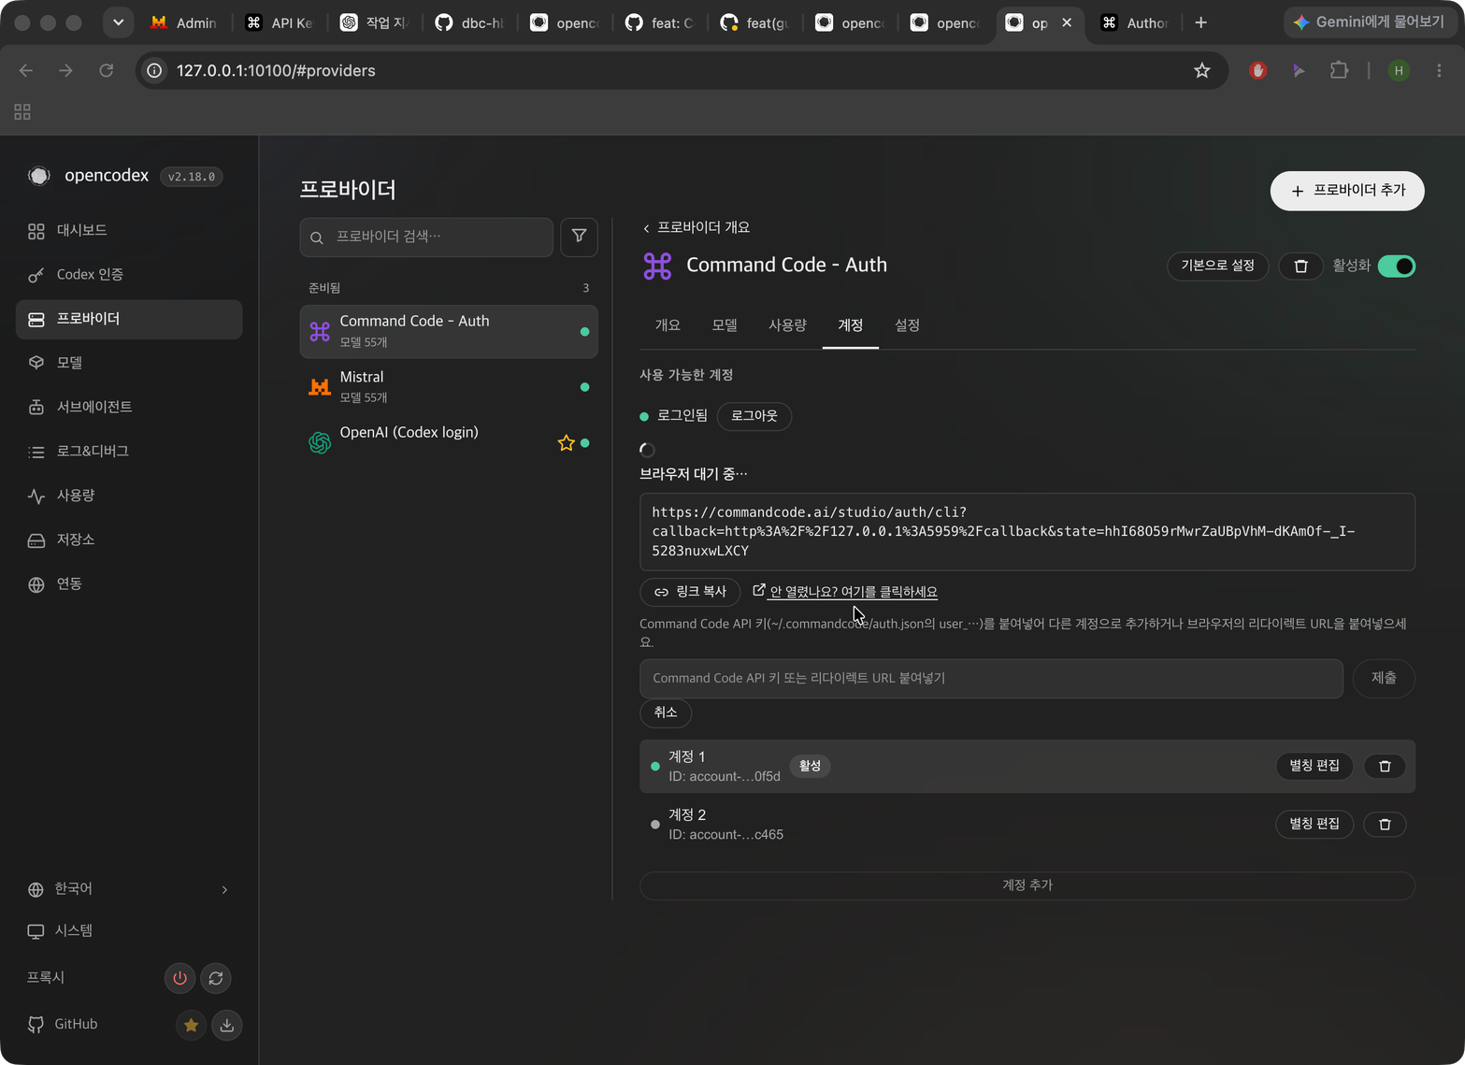This screenshot has width=1465, height=1065.
Task: Select OpenAI (Codex login) provider
Action: pos(449,442)
